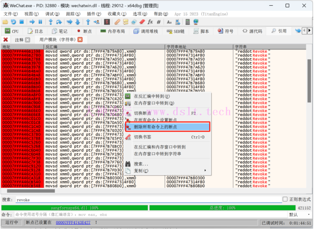Choose 搜索... in context menu

click(x=168, y=164)
